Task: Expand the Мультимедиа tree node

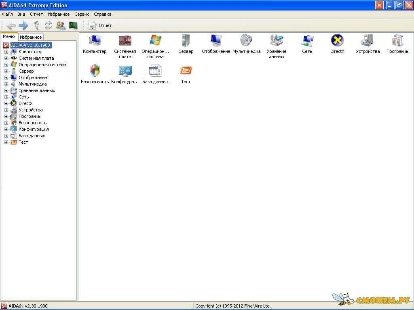Action: [6, 84]
